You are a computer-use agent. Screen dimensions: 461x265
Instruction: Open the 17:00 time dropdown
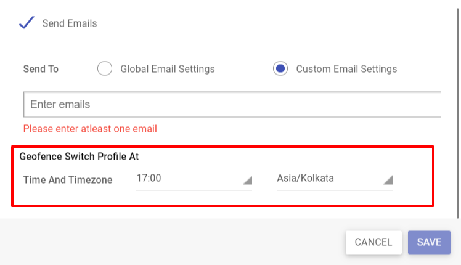[194, 179]
